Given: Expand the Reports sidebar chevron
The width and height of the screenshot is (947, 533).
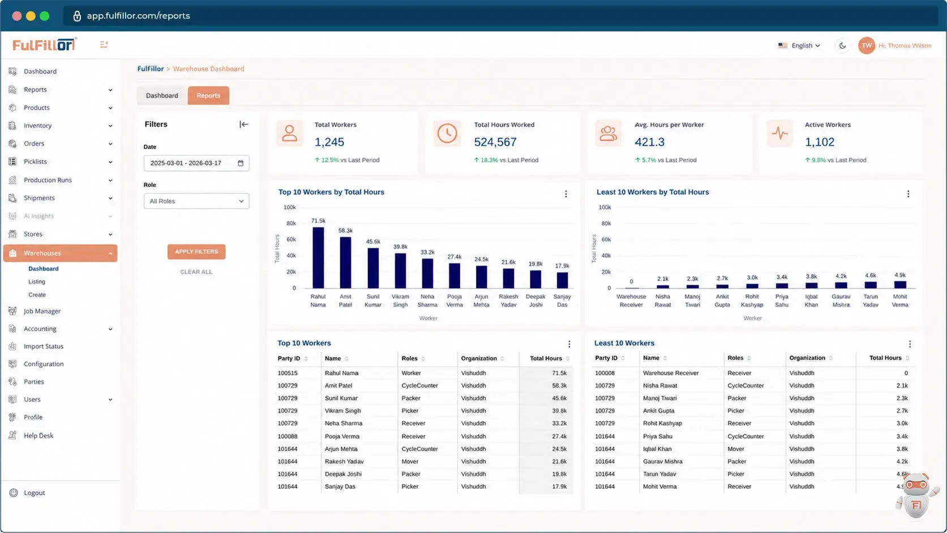Looking at the screenshot, I should coord(110,90).
